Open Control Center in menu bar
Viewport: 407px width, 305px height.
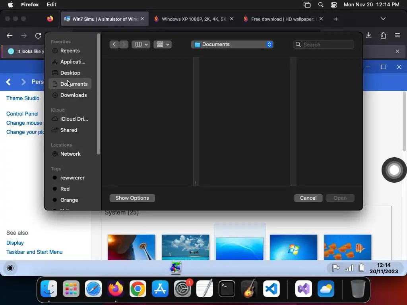tap(334, 5)
